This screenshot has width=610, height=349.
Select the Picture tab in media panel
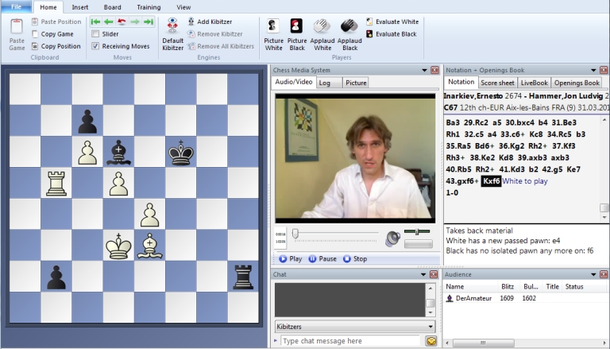[356, 83]
